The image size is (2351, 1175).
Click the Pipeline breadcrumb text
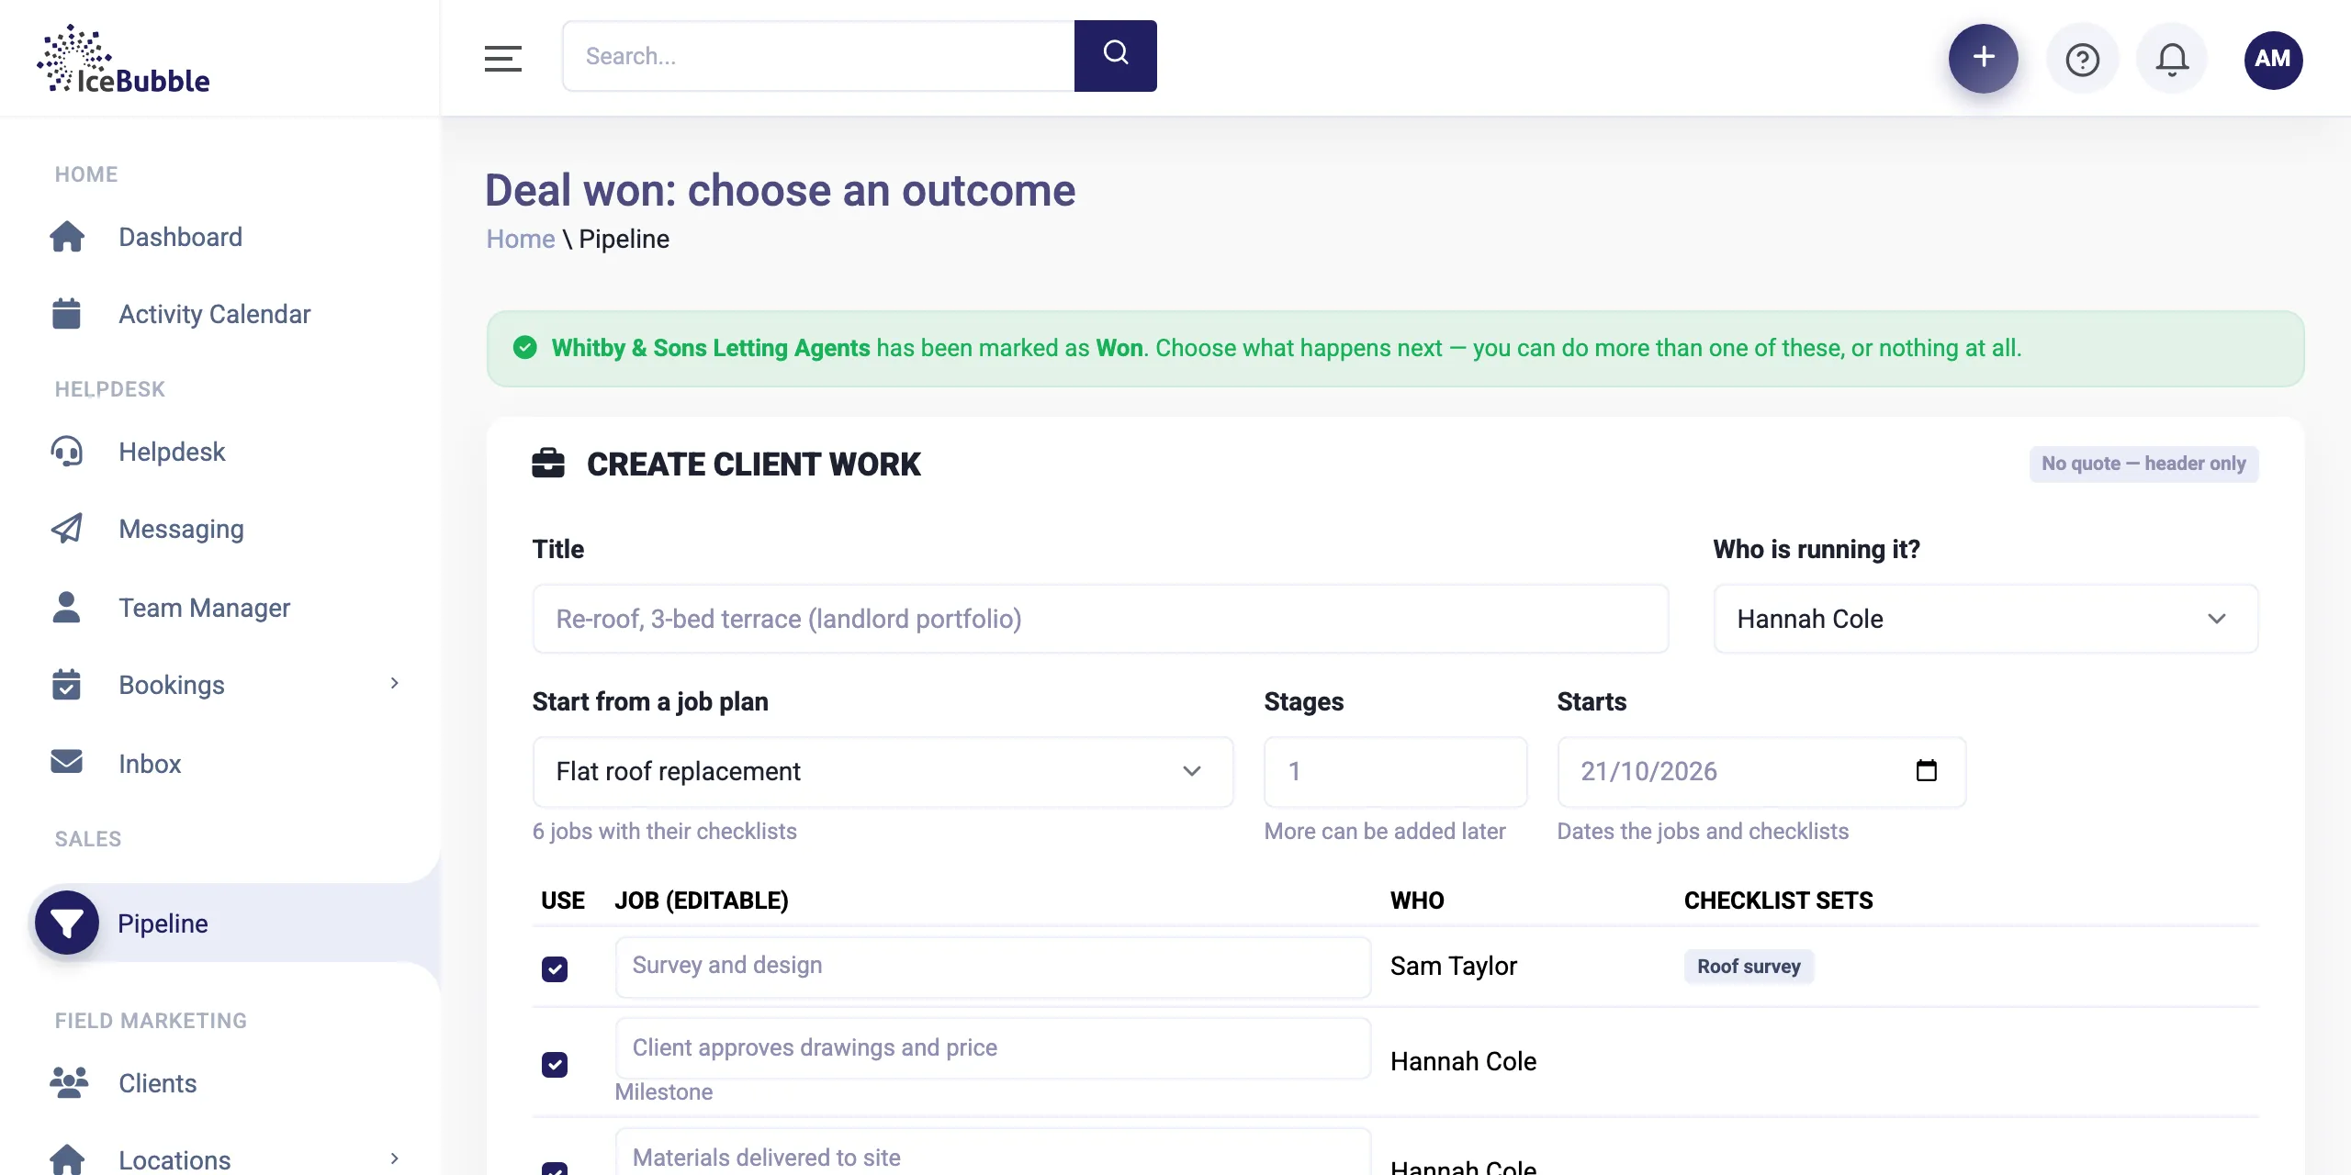click(x=624, y=239)
